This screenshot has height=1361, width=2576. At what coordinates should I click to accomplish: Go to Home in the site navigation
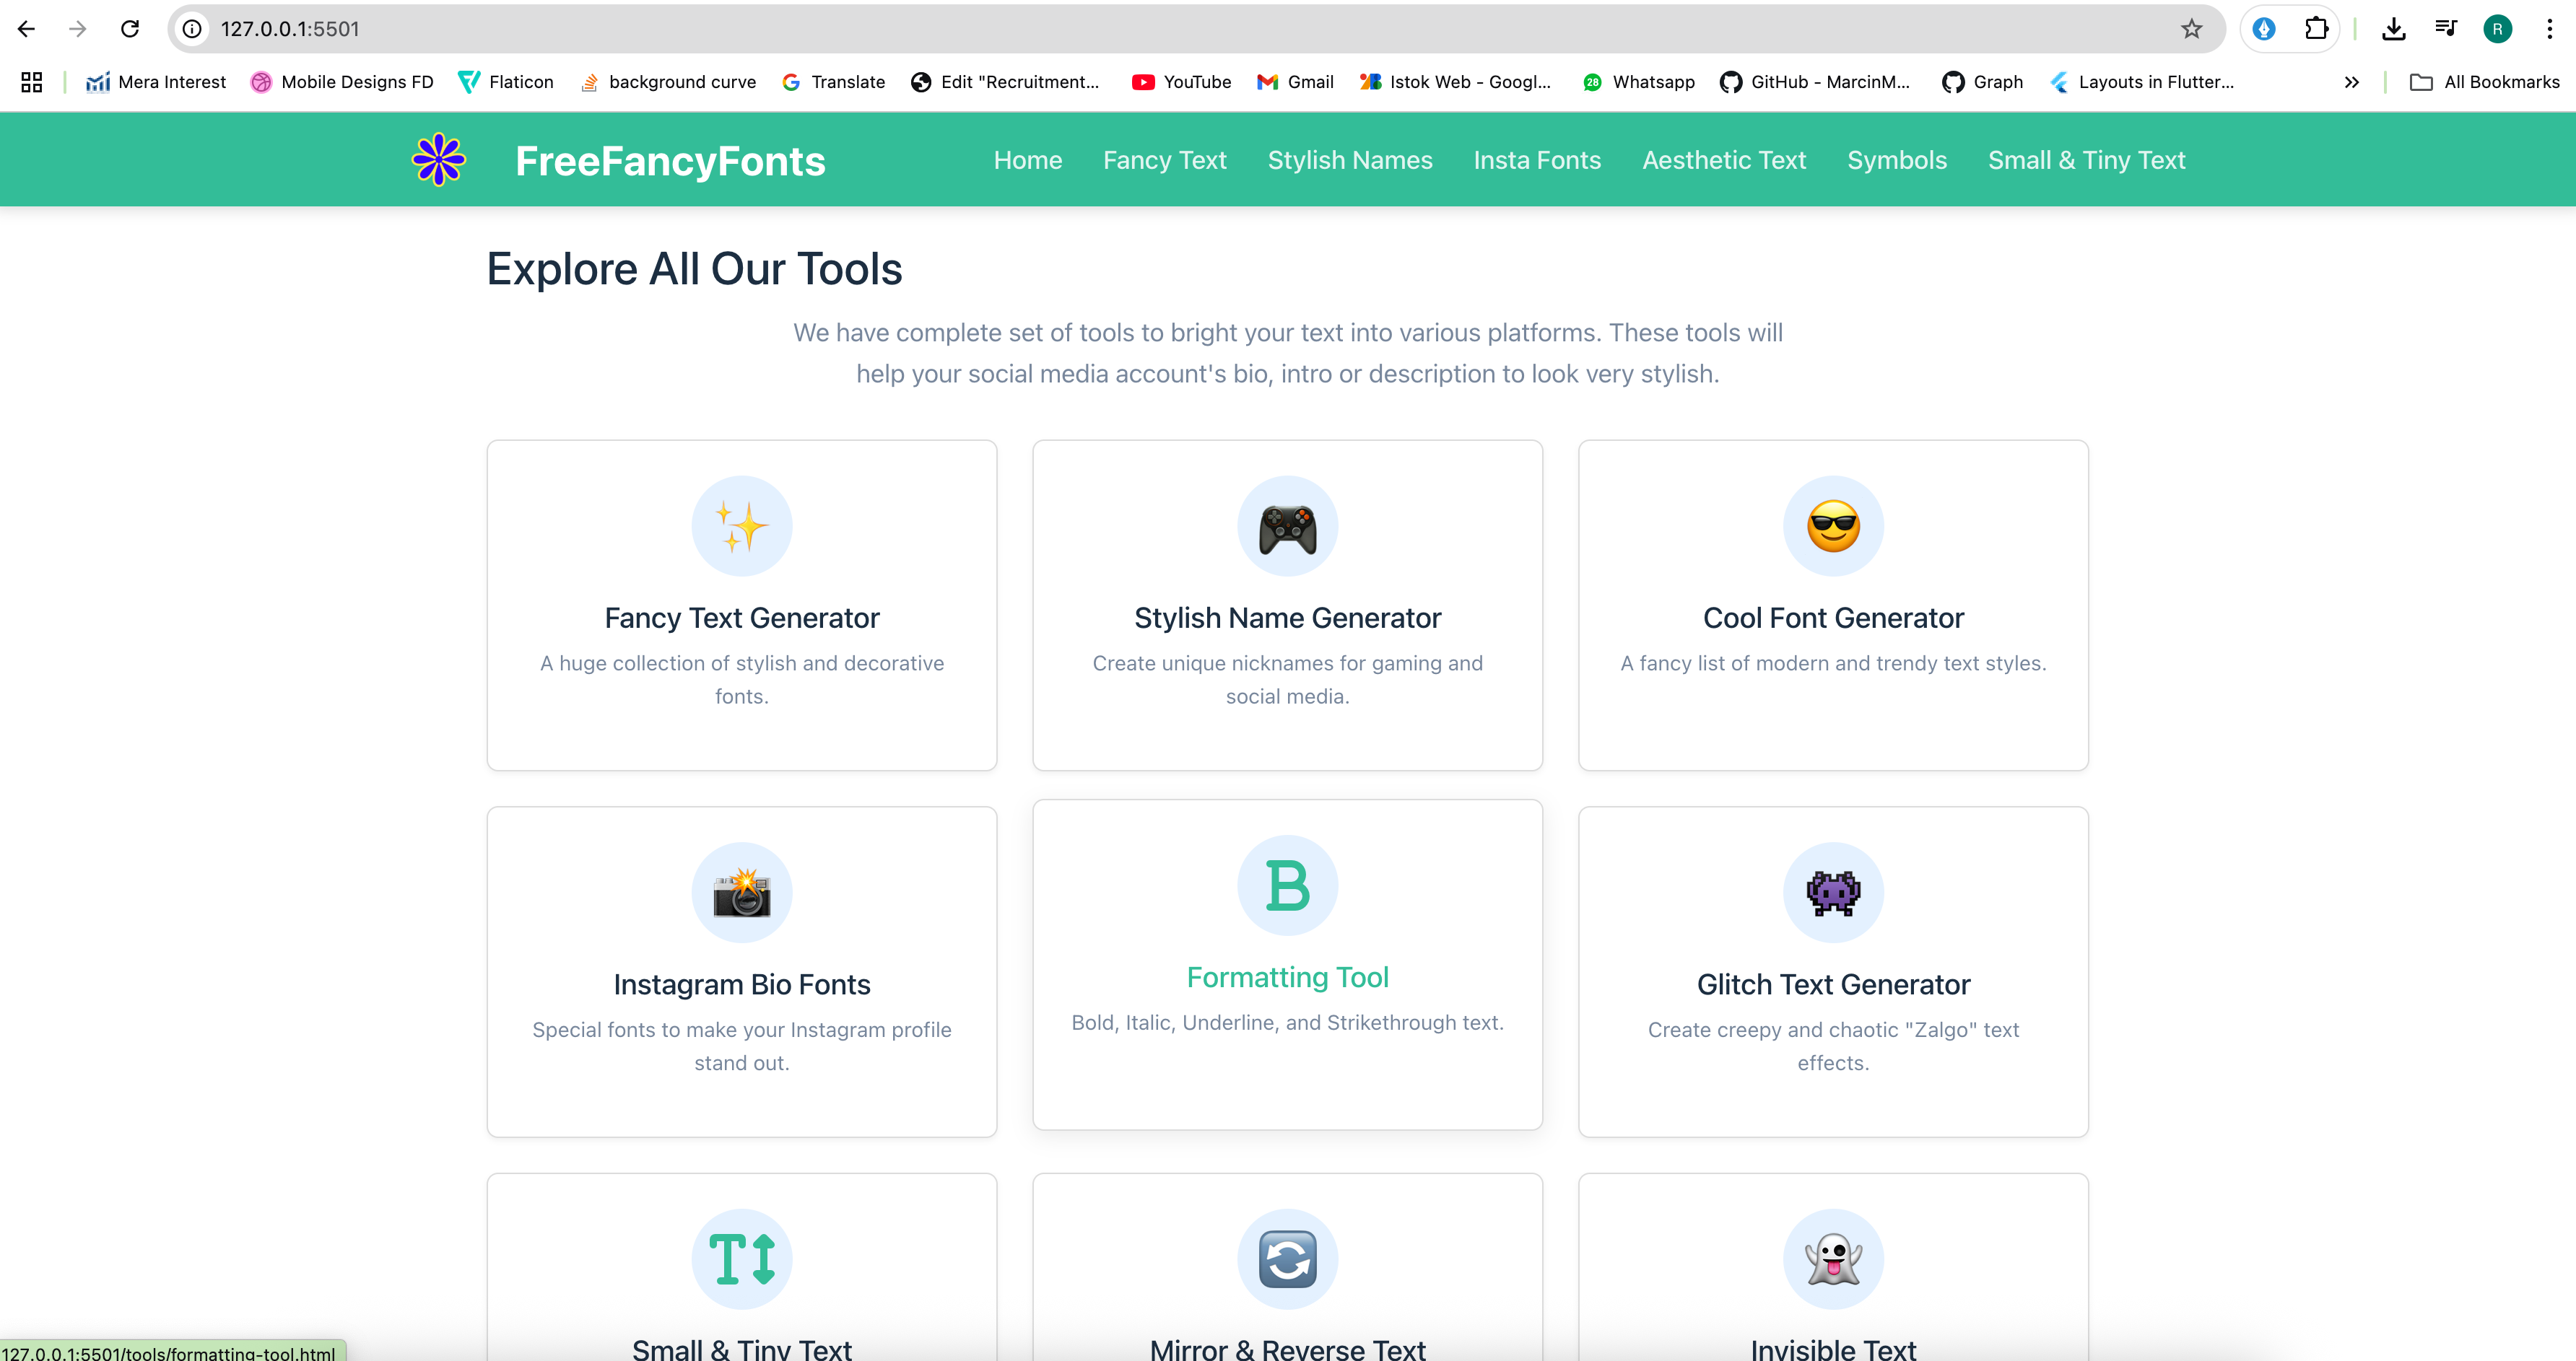pos(1028,160)
